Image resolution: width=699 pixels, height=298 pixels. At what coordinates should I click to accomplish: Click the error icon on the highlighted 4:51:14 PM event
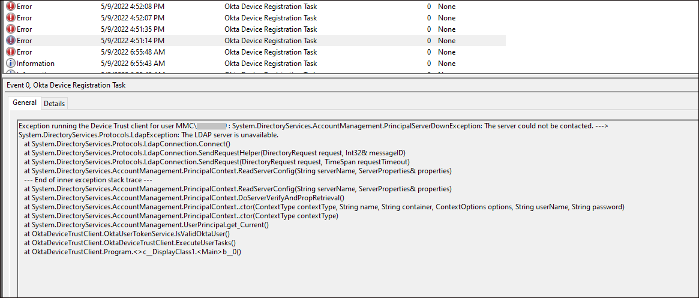[10, 41]
